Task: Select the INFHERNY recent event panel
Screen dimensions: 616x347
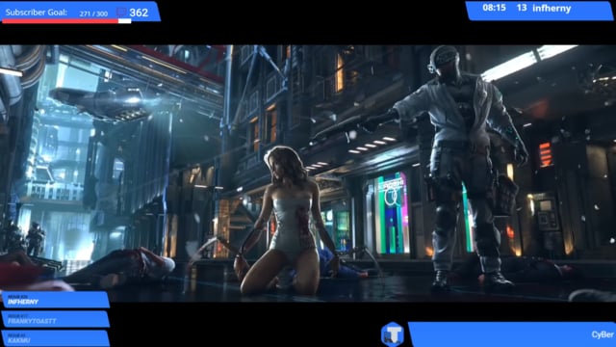Action: pos(56,300)
